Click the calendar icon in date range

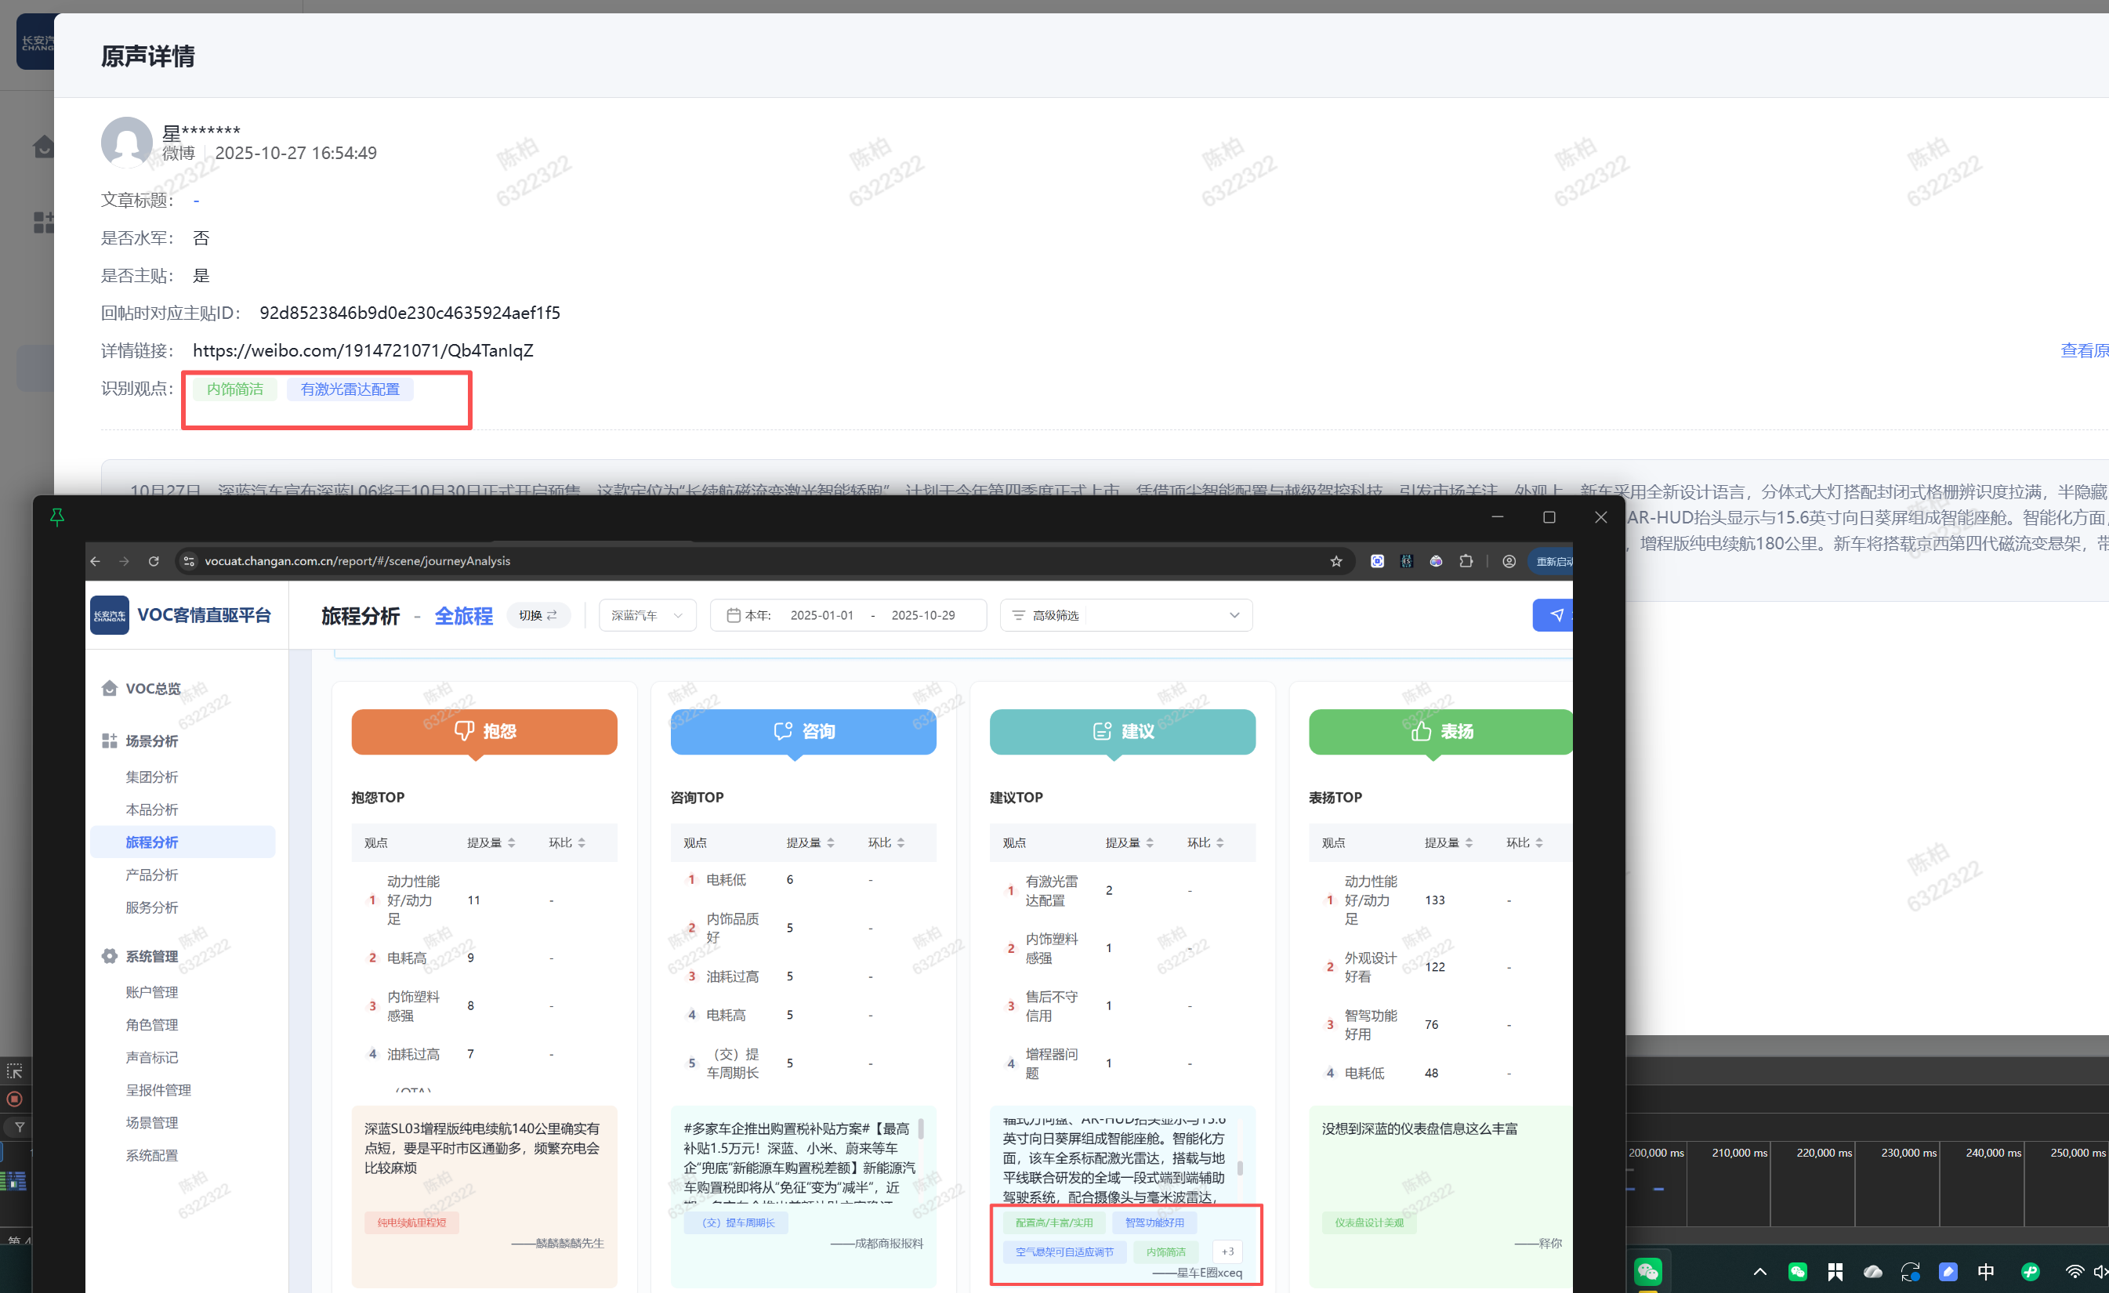pyautogui.click(x=733, y=615)
